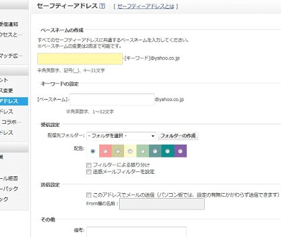This screenshot has width=281, height=237.
Task: Choose the olive color swatch
Action: tap(118, 151)
